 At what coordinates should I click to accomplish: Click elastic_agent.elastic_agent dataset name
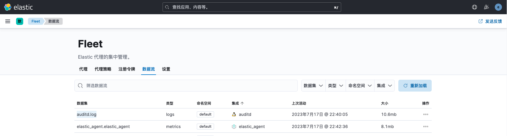(103, 127)
